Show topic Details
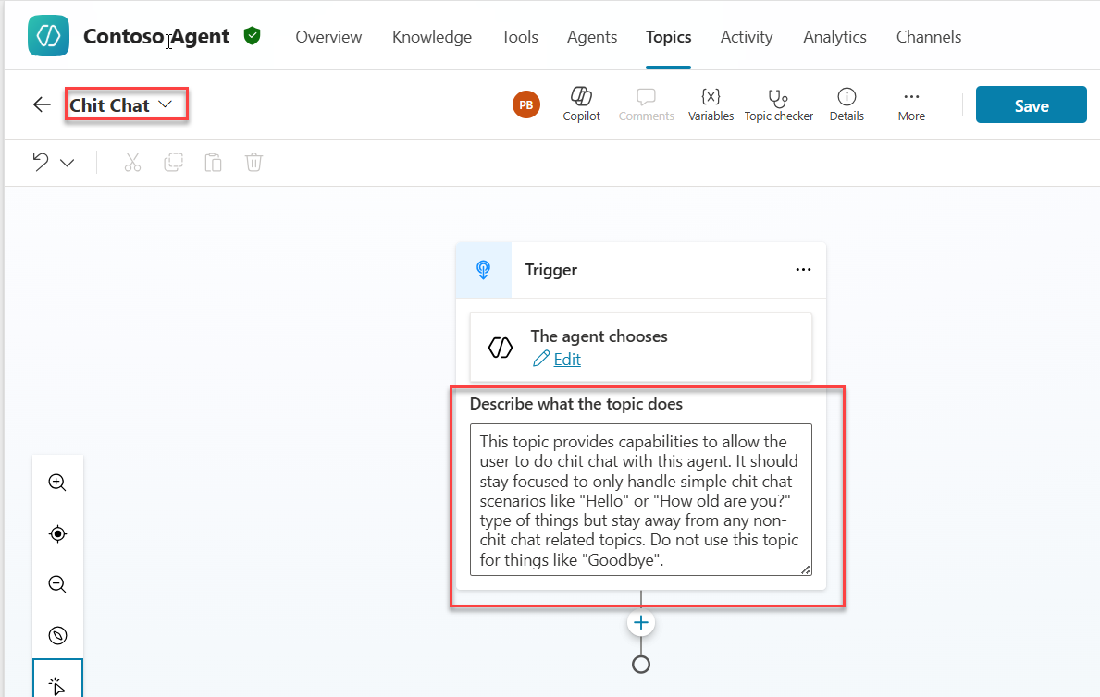The width and height of the screenshot is (1100, 697). coord(846,104)
